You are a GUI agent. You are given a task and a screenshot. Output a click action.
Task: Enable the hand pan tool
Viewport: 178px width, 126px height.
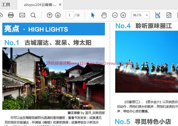[x=104, y=15]
